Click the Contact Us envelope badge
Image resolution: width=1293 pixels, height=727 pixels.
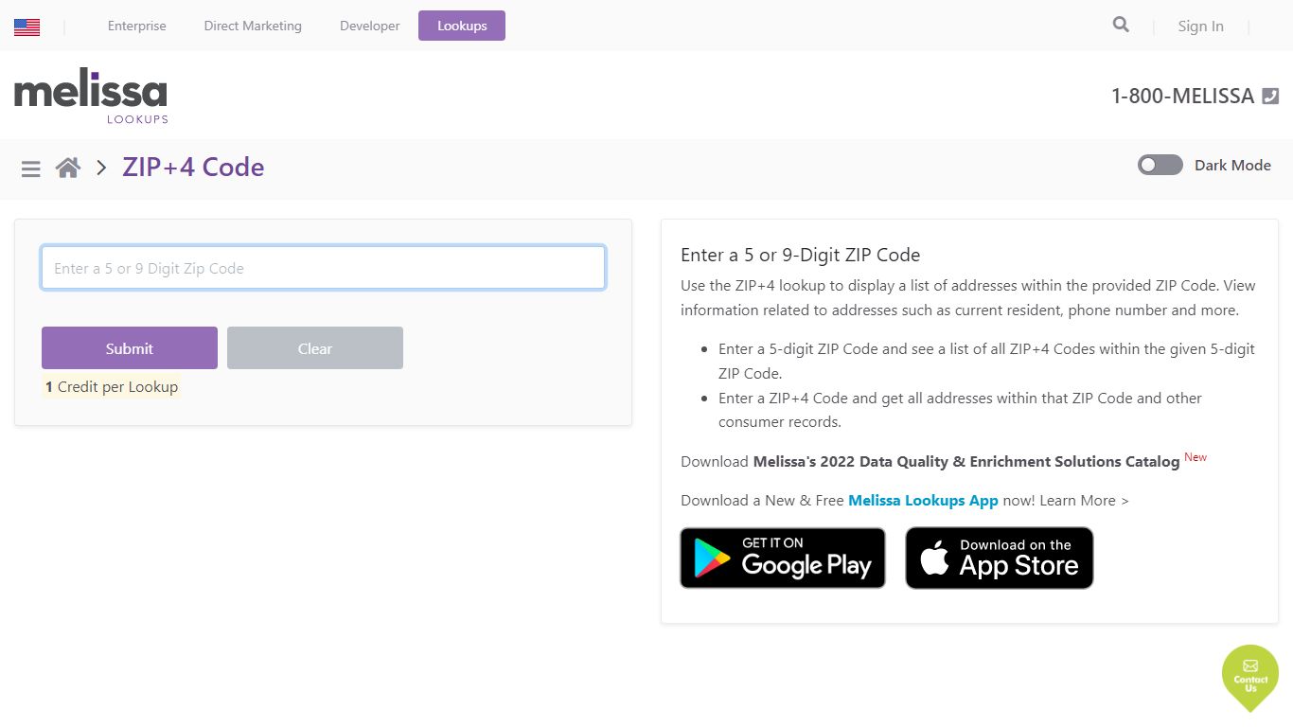coord(1250,678)
